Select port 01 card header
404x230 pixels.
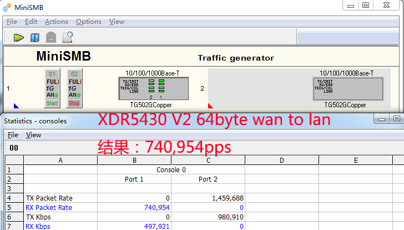click(52, 74)
